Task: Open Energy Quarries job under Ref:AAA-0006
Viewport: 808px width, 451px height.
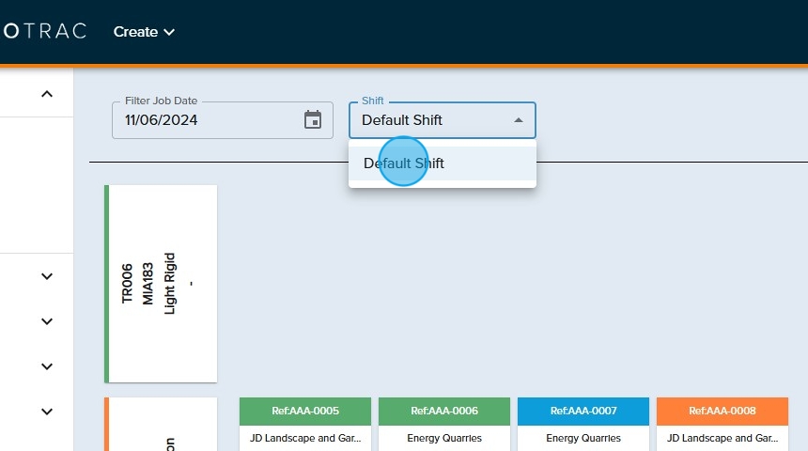Action: [x=444, y=438]
